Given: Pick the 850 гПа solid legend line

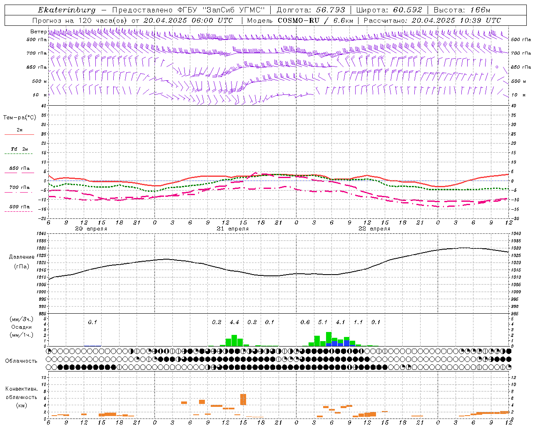Looking at the screenshot, I should (19, 173).
